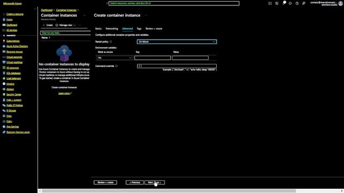Click the Public IP Prefixes icon

(x=4, y=105)
